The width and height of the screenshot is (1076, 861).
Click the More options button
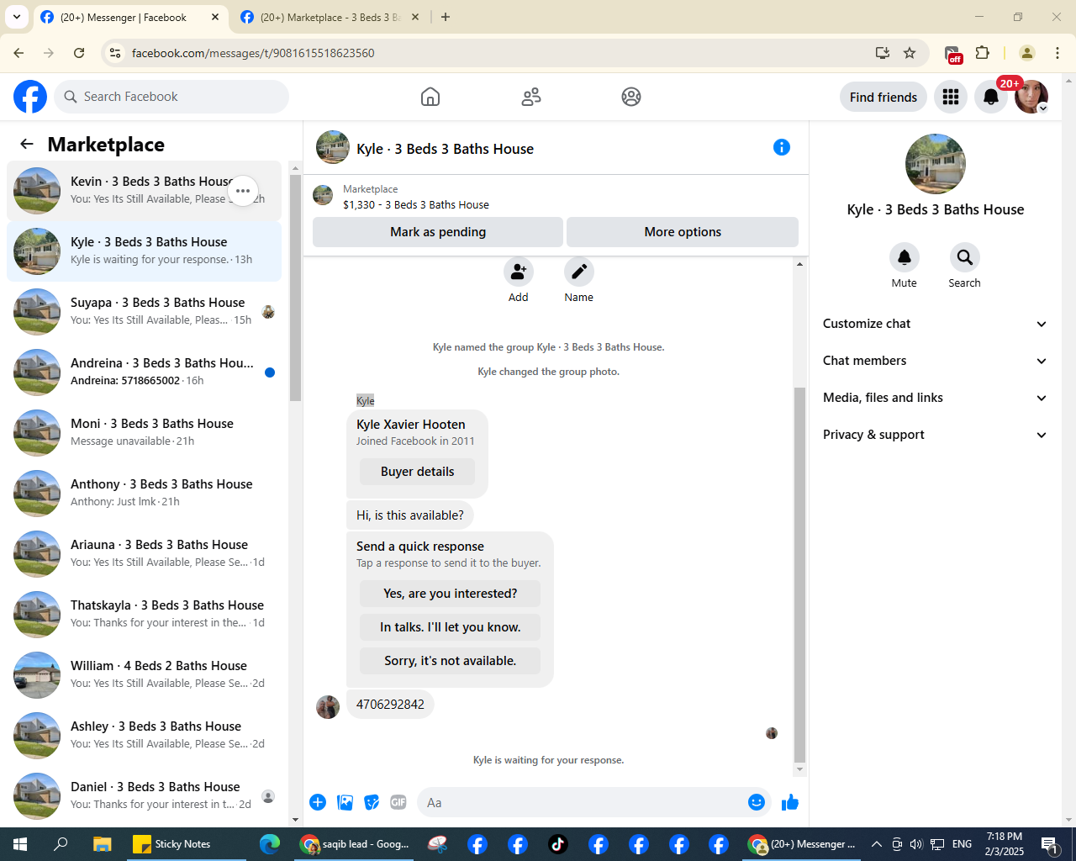pyautogui.click(x=683, y=232)
